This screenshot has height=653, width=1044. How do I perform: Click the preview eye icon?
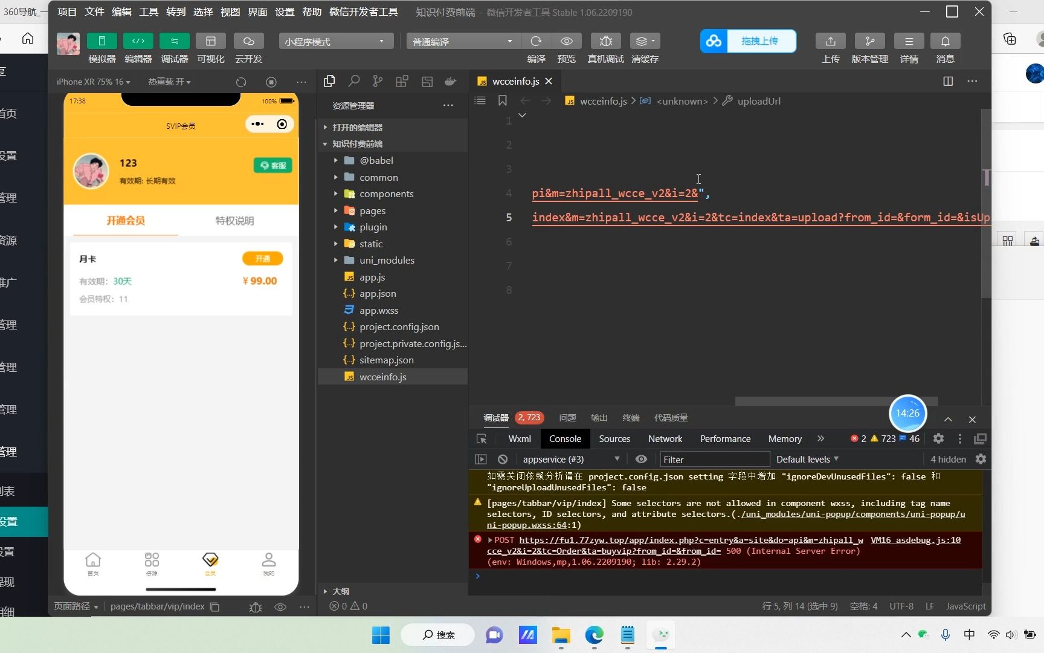click(566, 41)
